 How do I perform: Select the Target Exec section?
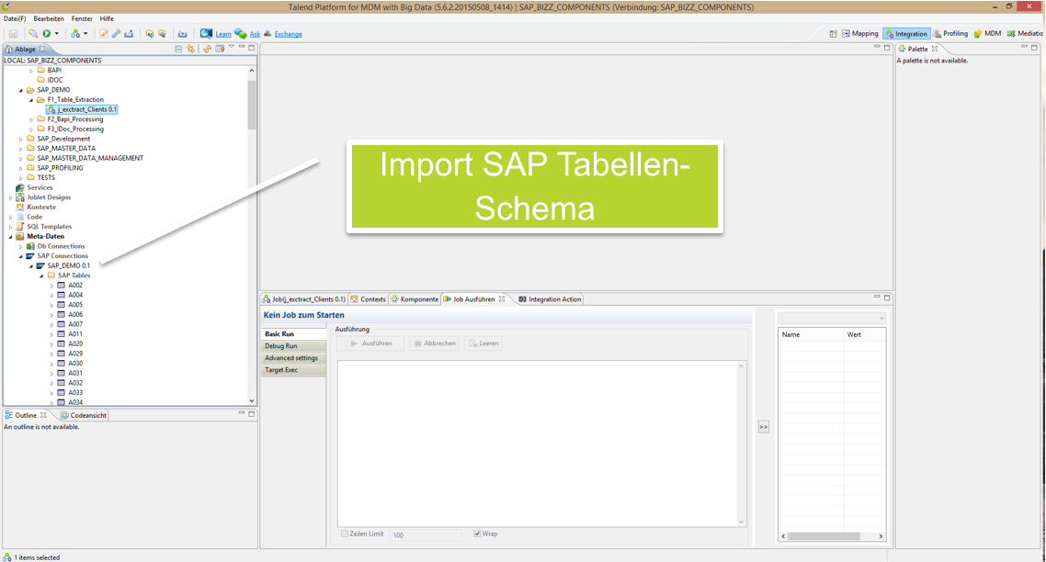coord(294,370)
